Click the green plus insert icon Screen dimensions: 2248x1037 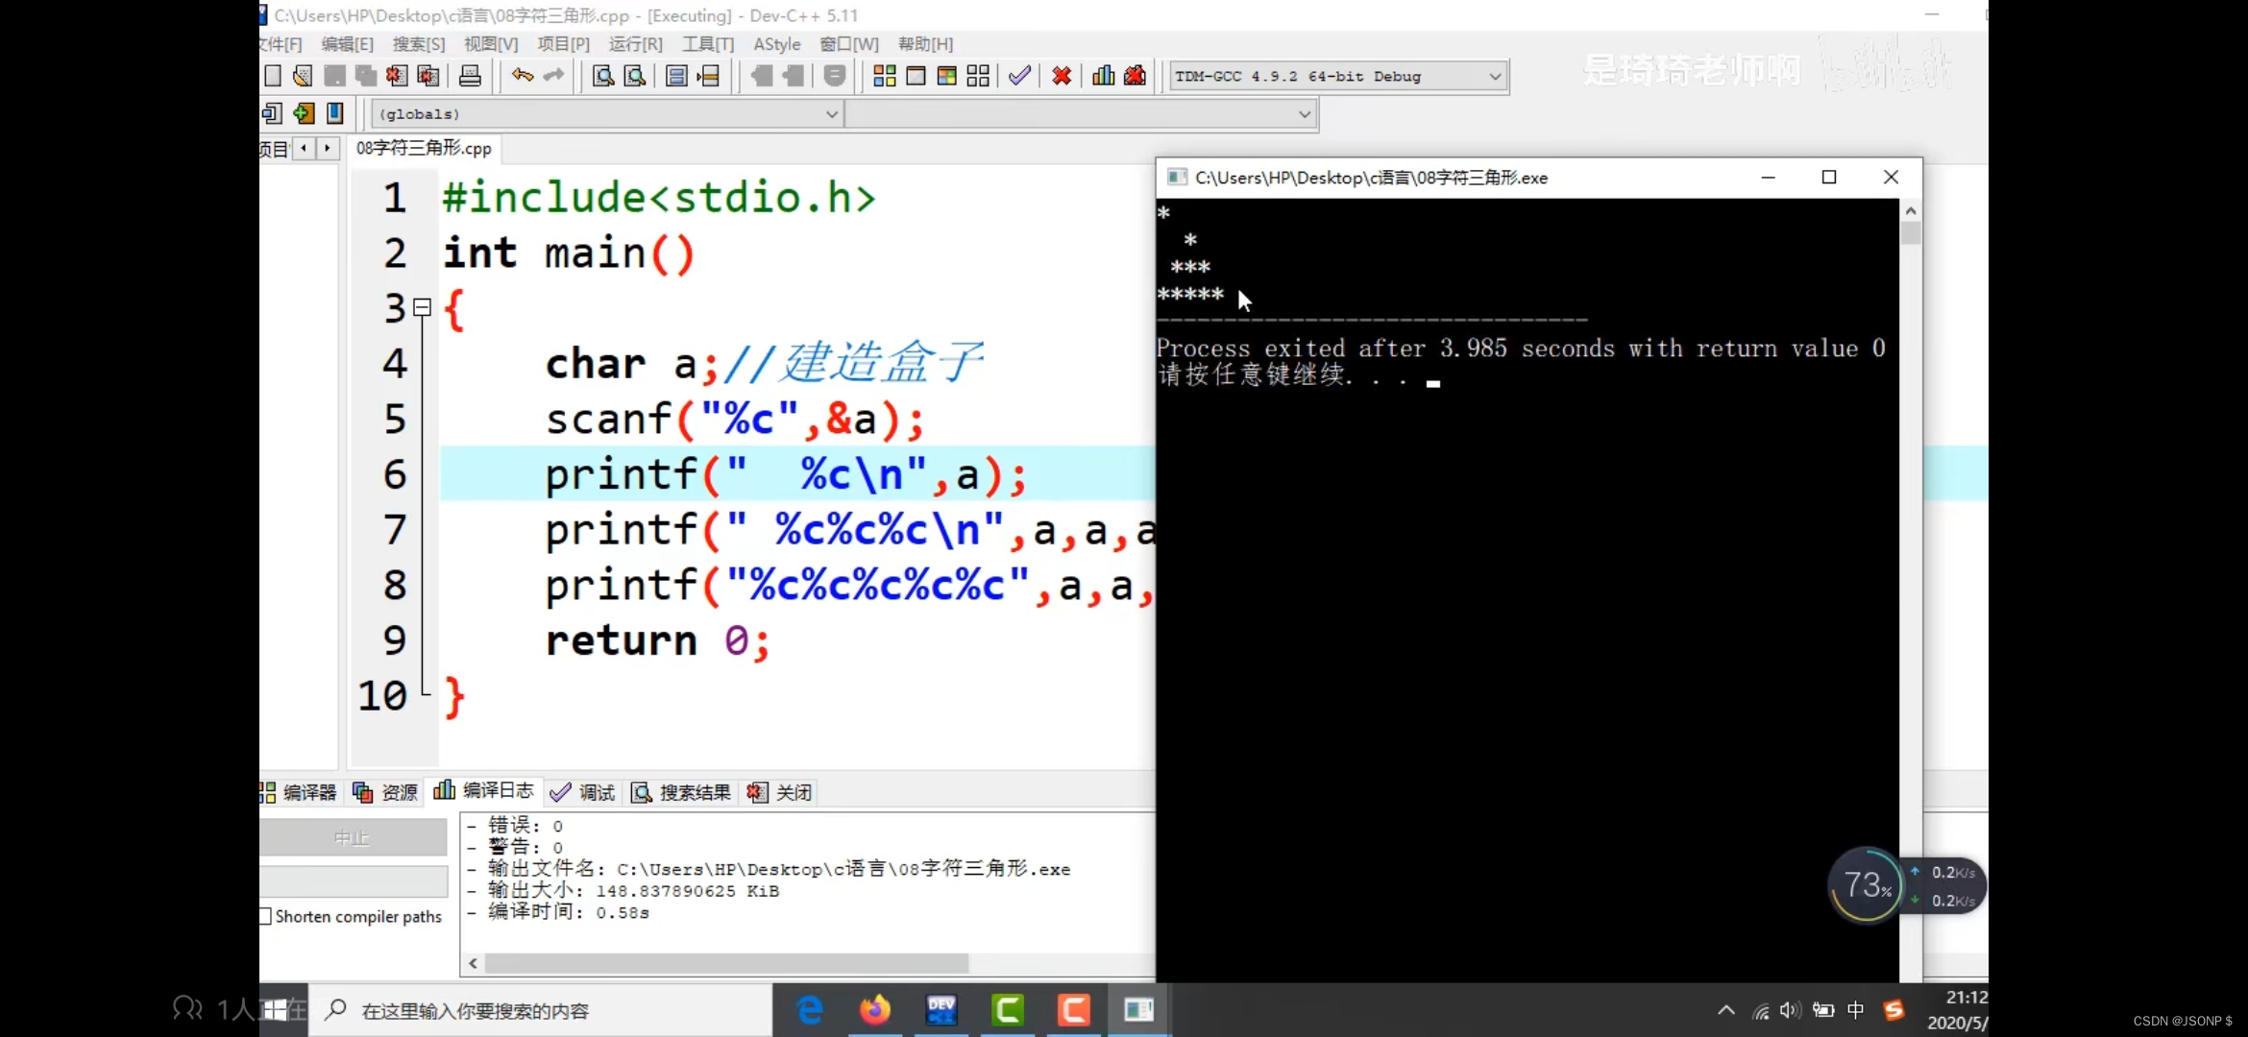304,113
